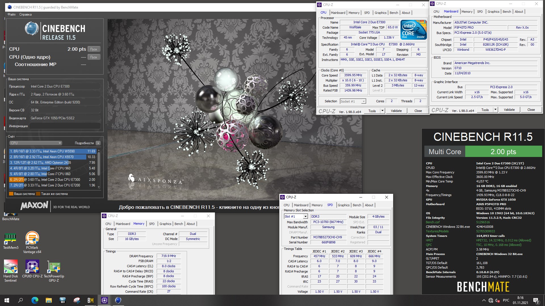Click Validate in CPU tab window
This screenshot has width=545, height=306.
point(396,111)
